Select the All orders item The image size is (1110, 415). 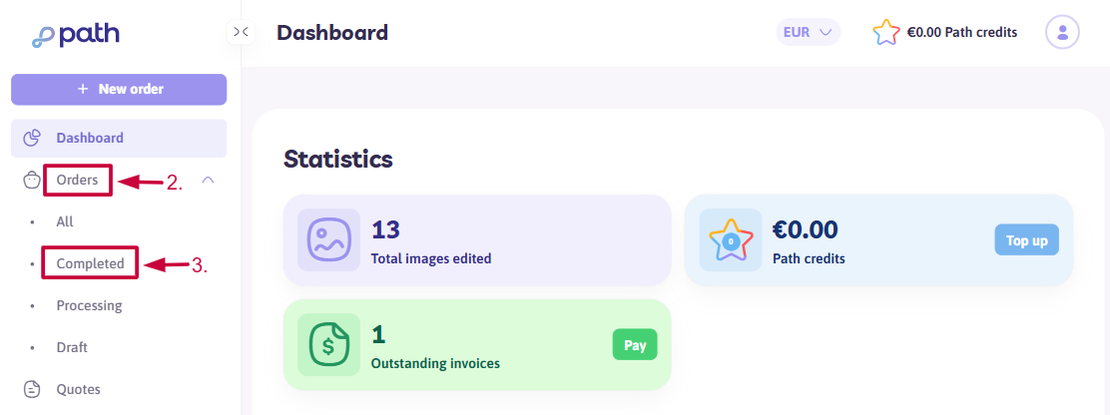coord(65,222)
